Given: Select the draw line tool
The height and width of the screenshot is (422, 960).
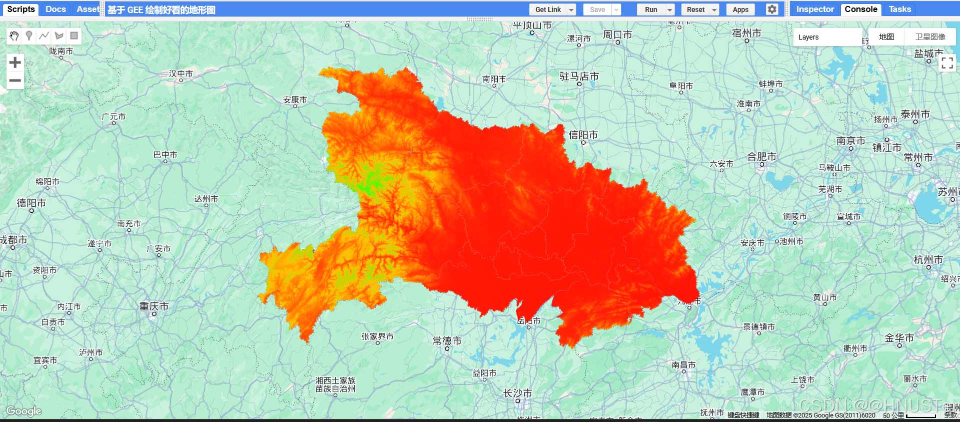Looking at the screenshot, I should tap(44, 36).
